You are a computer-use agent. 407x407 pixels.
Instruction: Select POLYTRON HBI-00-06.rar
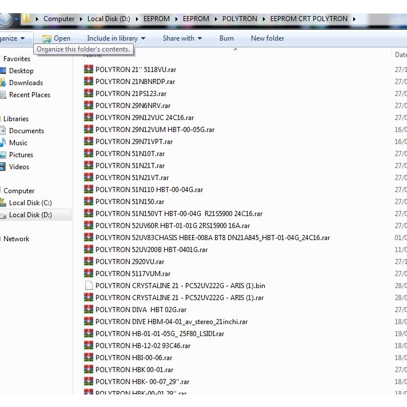pos(134,357)
